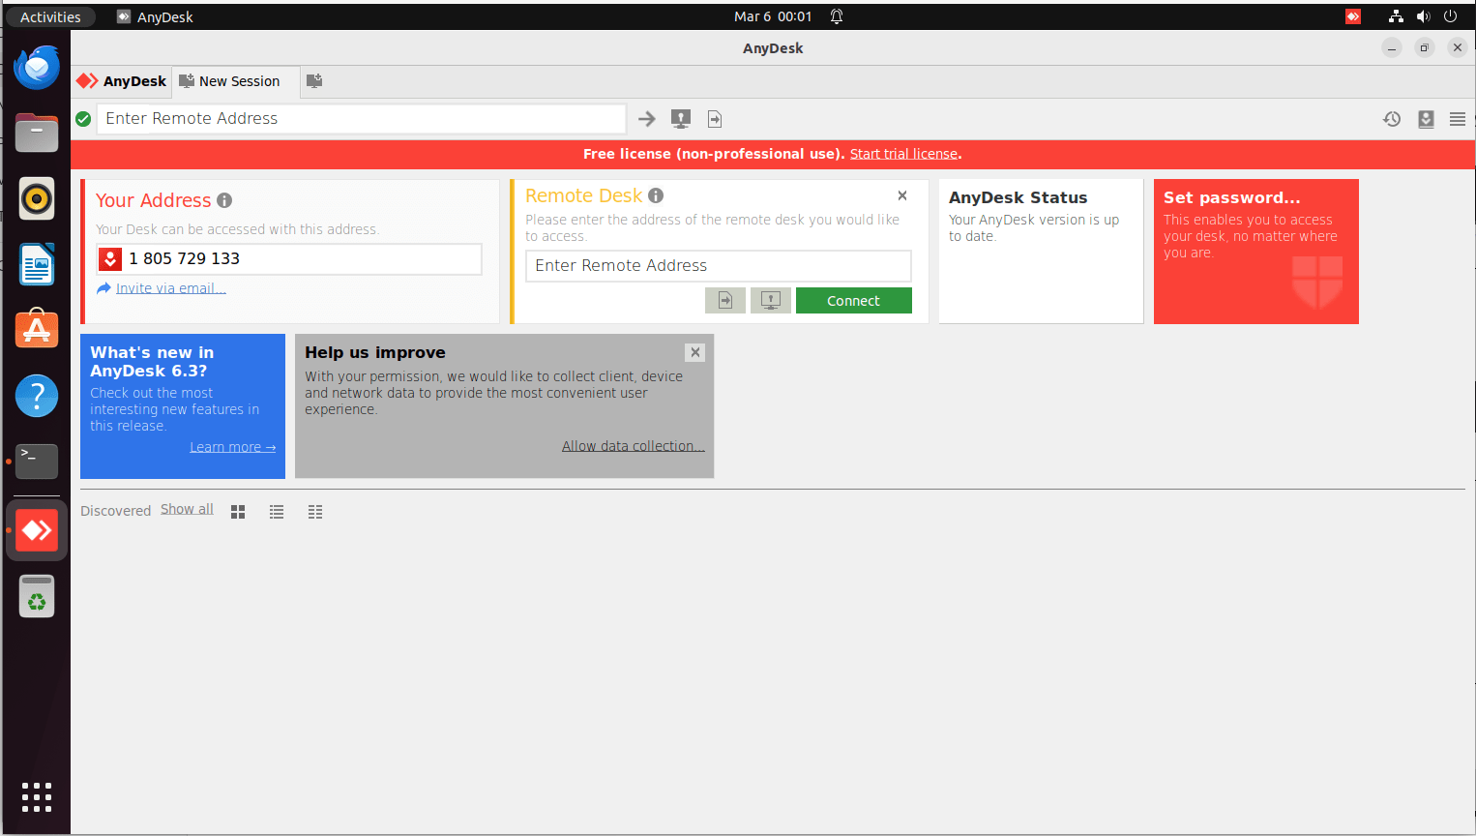Open Terminal from the dock
1476x836 pixels.
[x=37, y=462]
